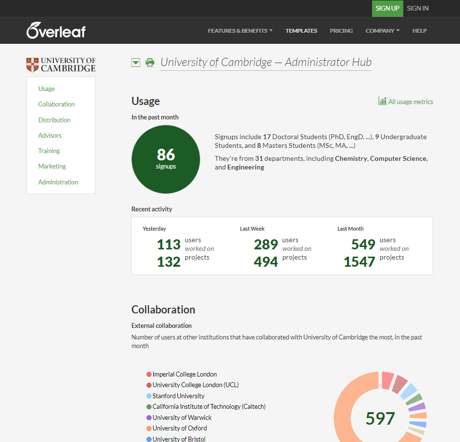The width and height of the screenshot is (460, 442).
Task: Click the Overleaf logo
Action: tap(56, 30)
